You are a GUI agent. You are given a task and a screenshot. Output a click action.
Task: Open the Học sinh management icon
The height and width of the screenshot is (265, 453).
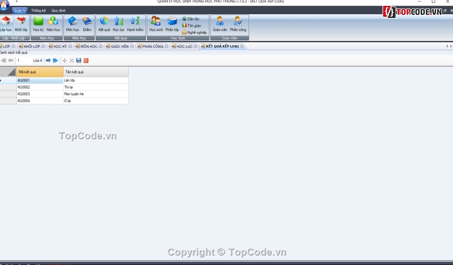[x=156, y=23]
